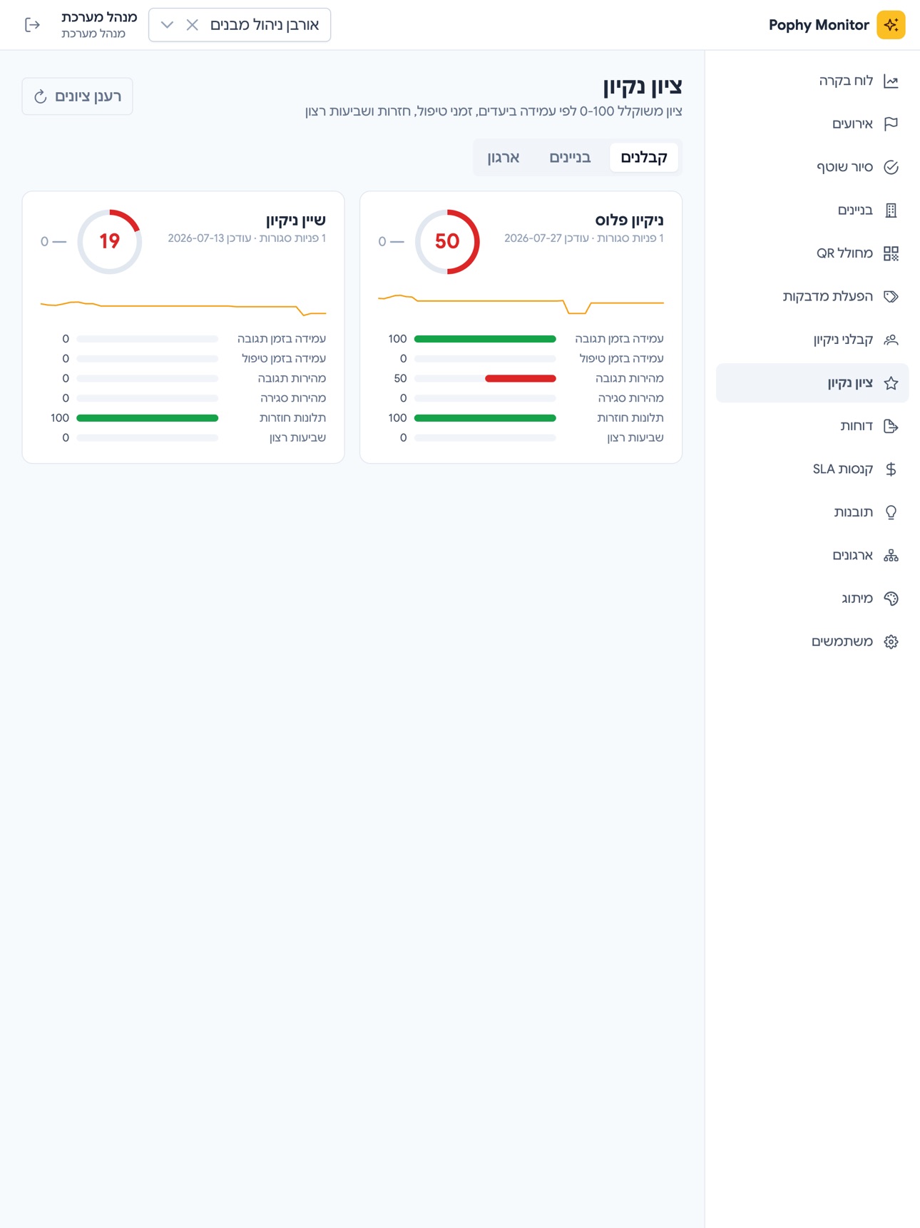The height and width of the screenshot is (1228, 920).
Task: Switch to the ארגון tab
Action: click(x=504, y=157)
